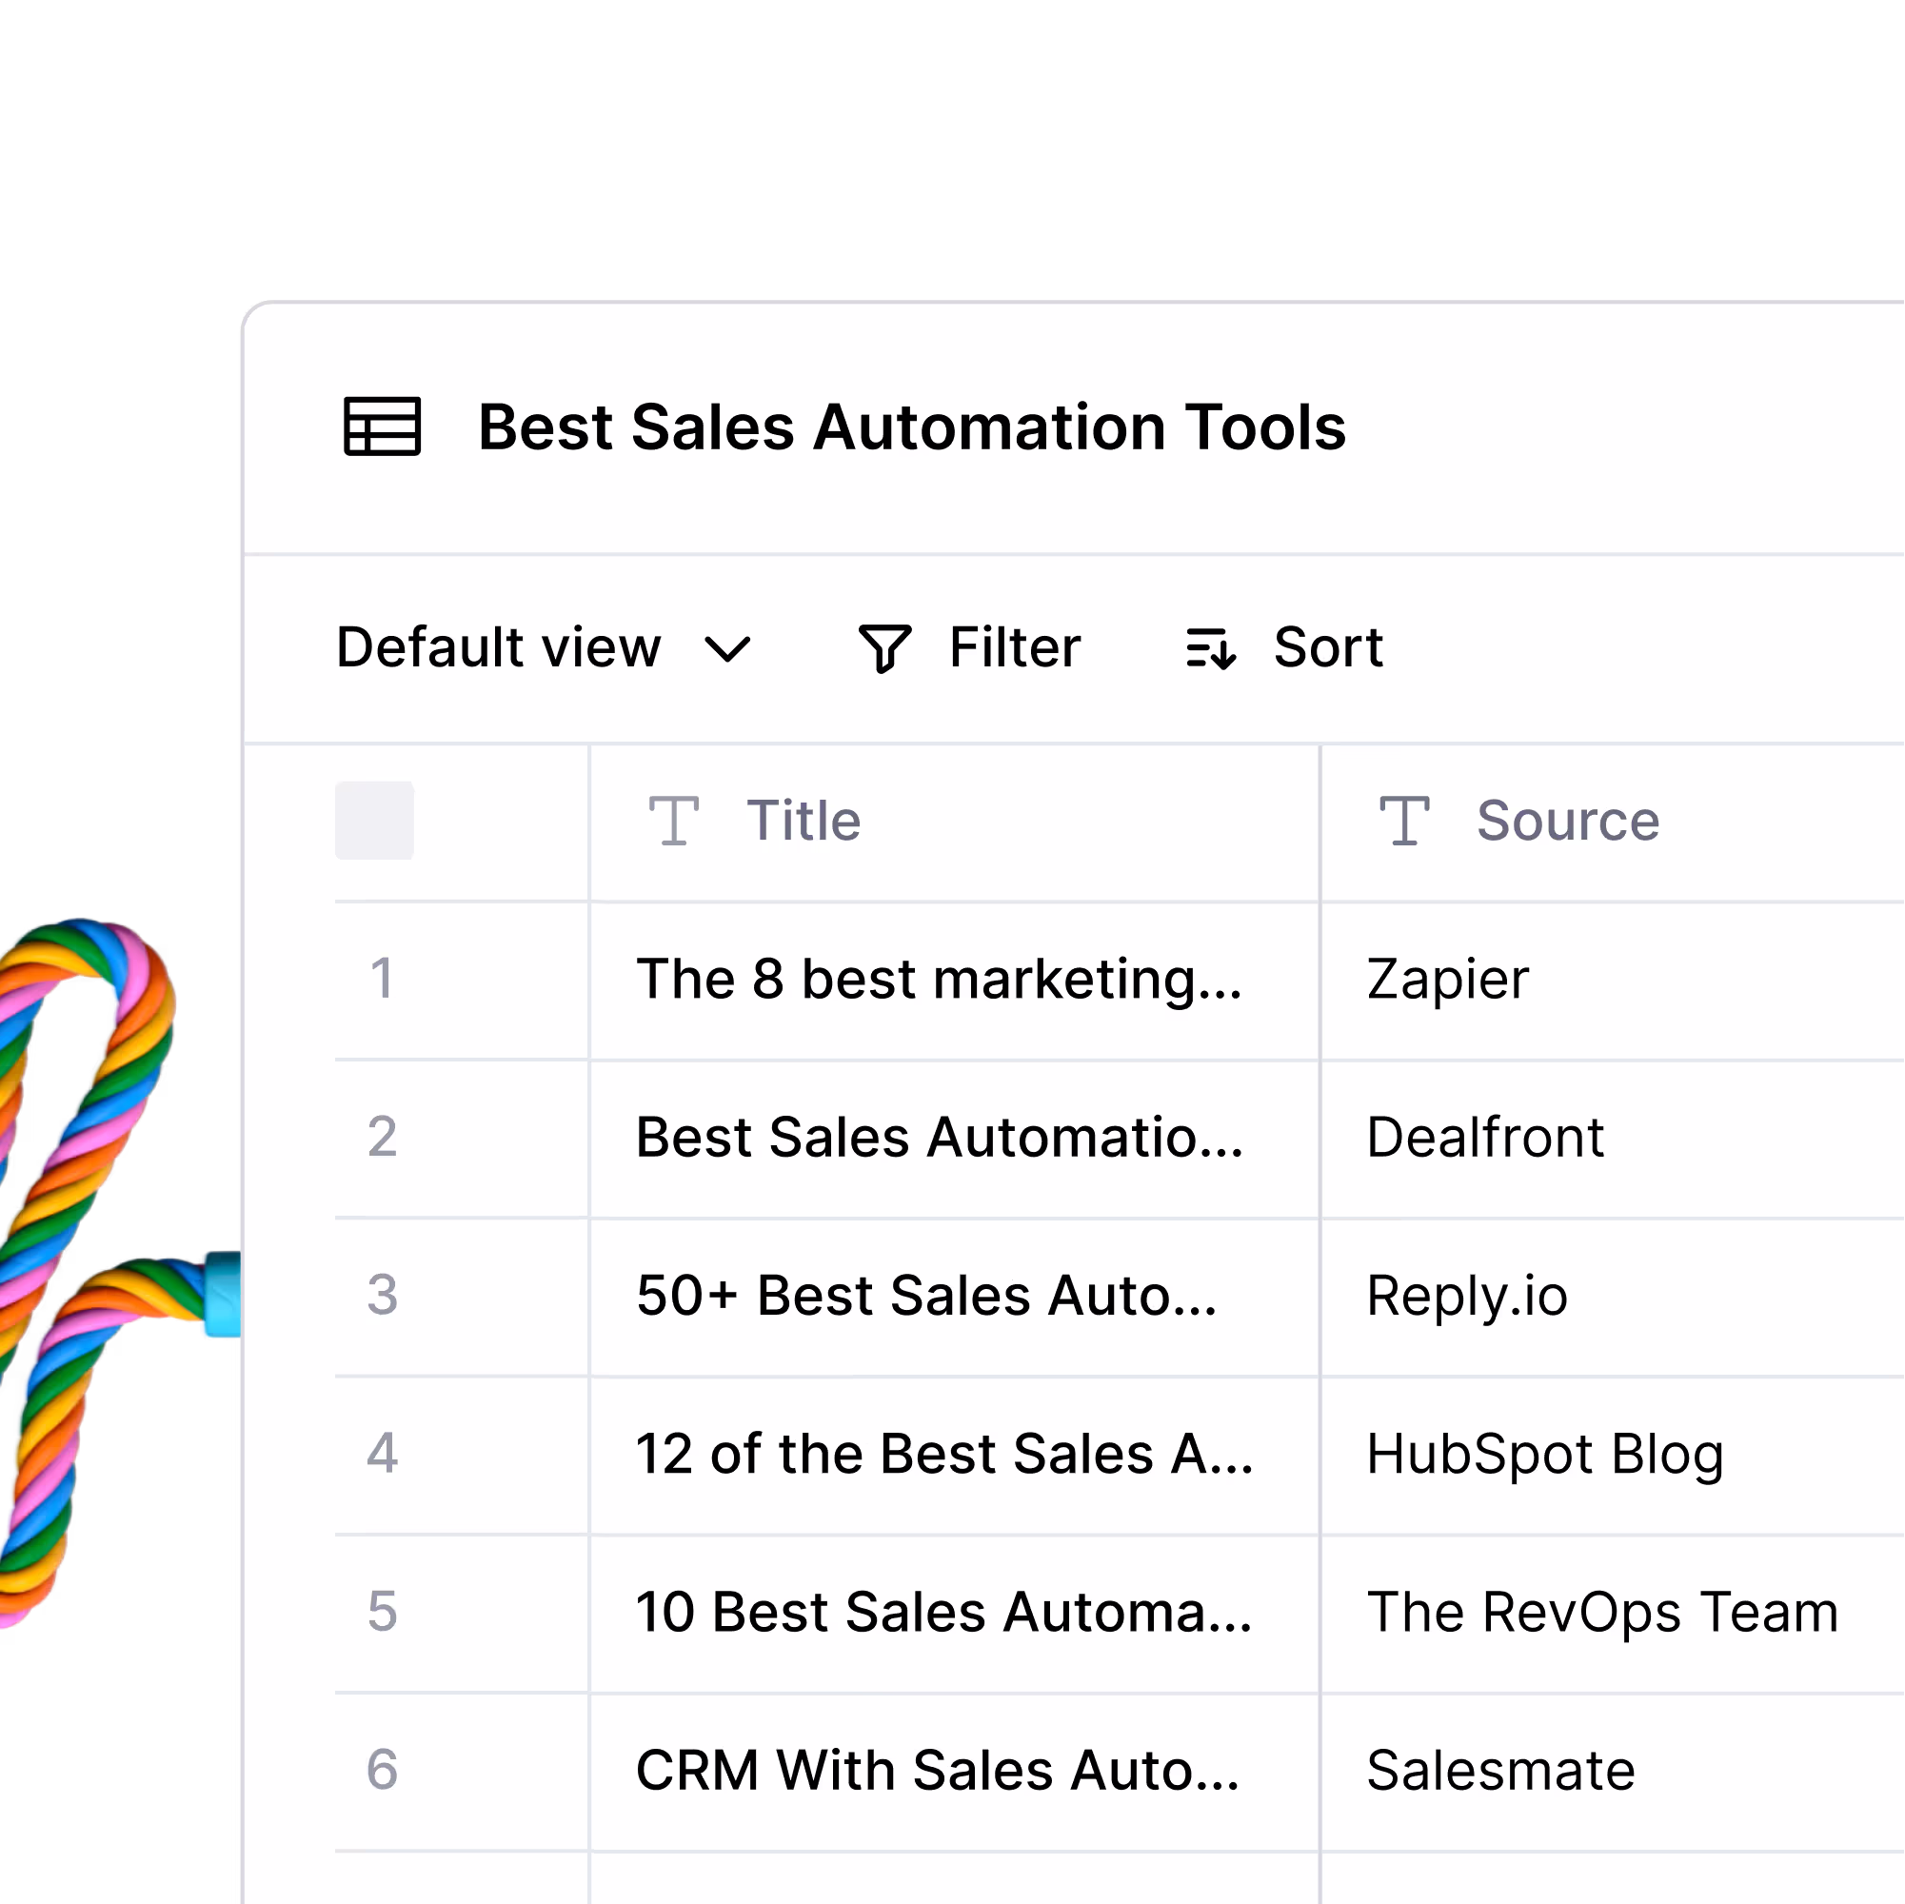Click the Filter funnel icon
Screen dimensions: 1905x1904
tap(884, 649)
